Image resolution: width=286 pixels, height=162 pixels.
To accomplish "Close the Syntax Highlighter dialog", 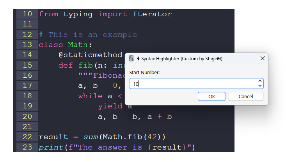I will click(x=263, y=58).
